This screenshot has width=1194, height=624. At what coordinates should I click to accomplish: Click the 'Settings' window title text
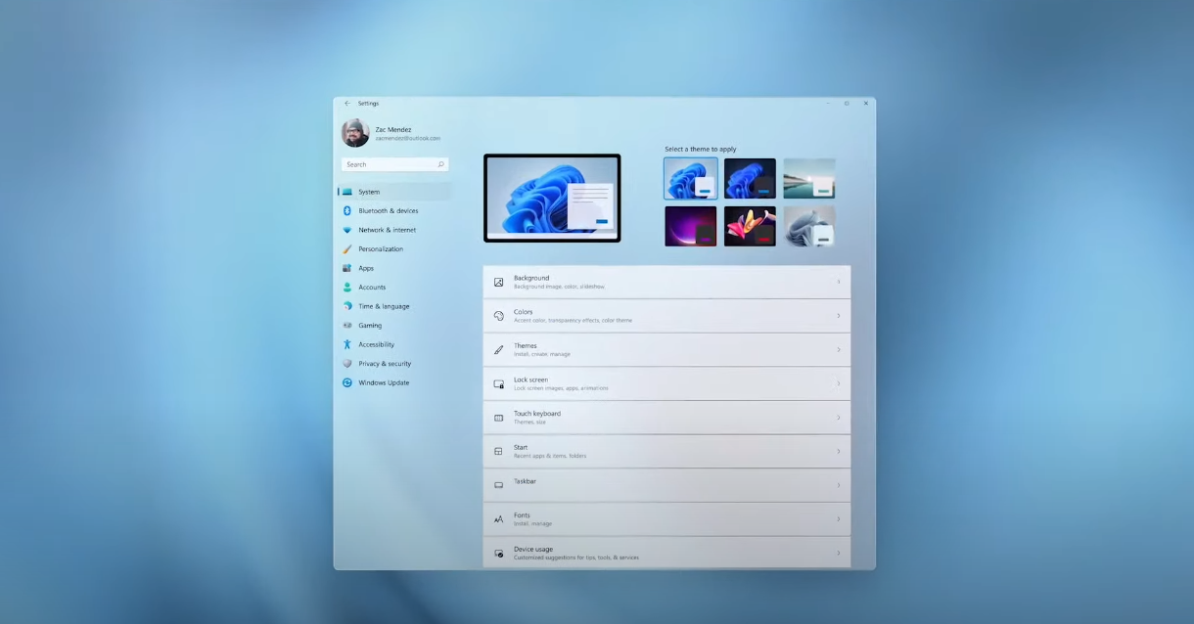point(368,103)
